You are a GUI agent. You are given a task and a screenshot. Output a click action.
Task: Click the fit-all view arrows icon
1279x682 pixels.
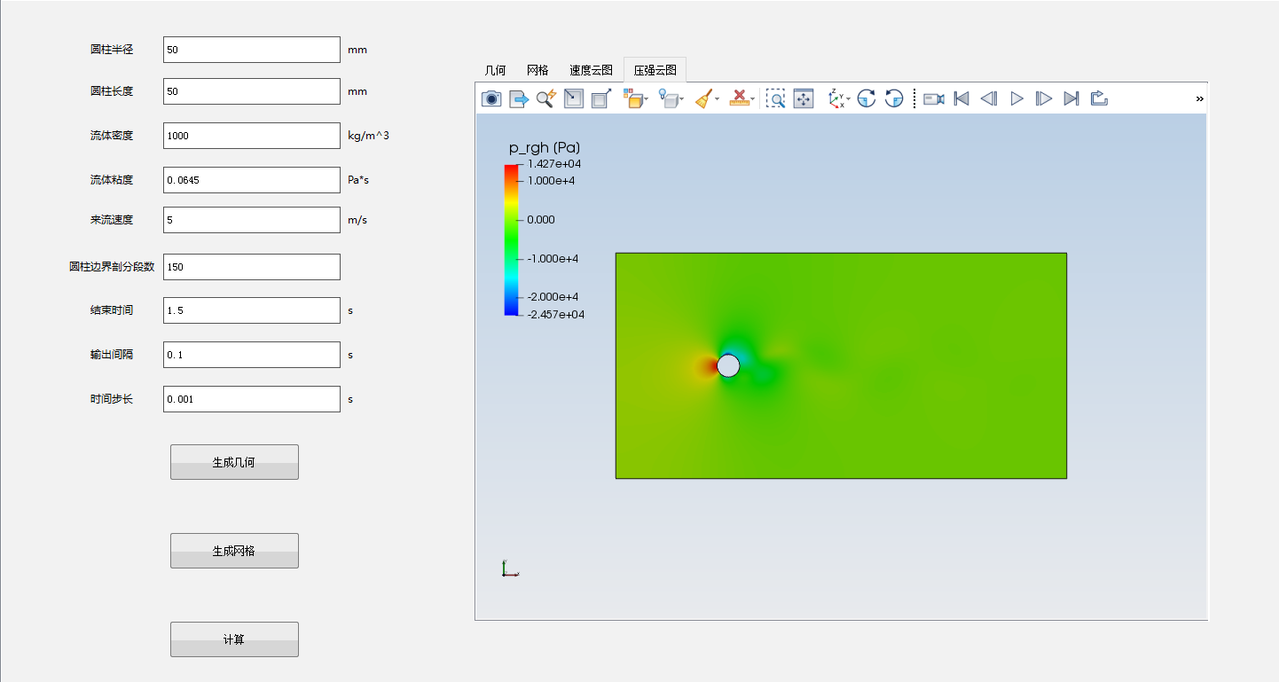[x=804, y=98]
